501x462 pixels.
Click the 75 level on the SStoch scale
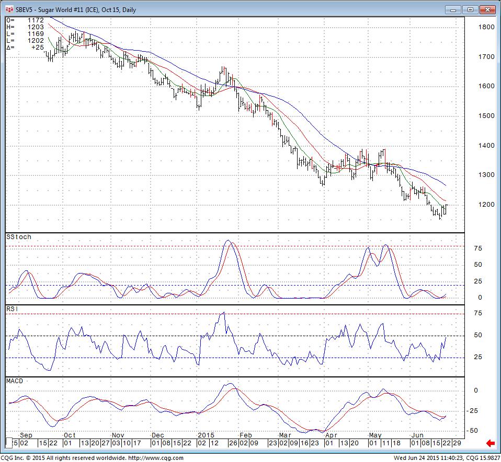pos(478,248)
